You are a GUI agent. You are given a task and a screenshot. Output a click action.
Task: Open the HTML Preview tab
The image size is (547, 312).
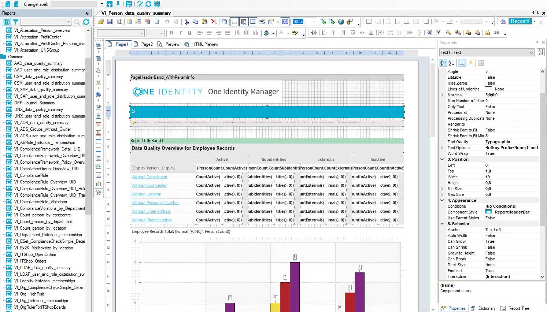201,44
